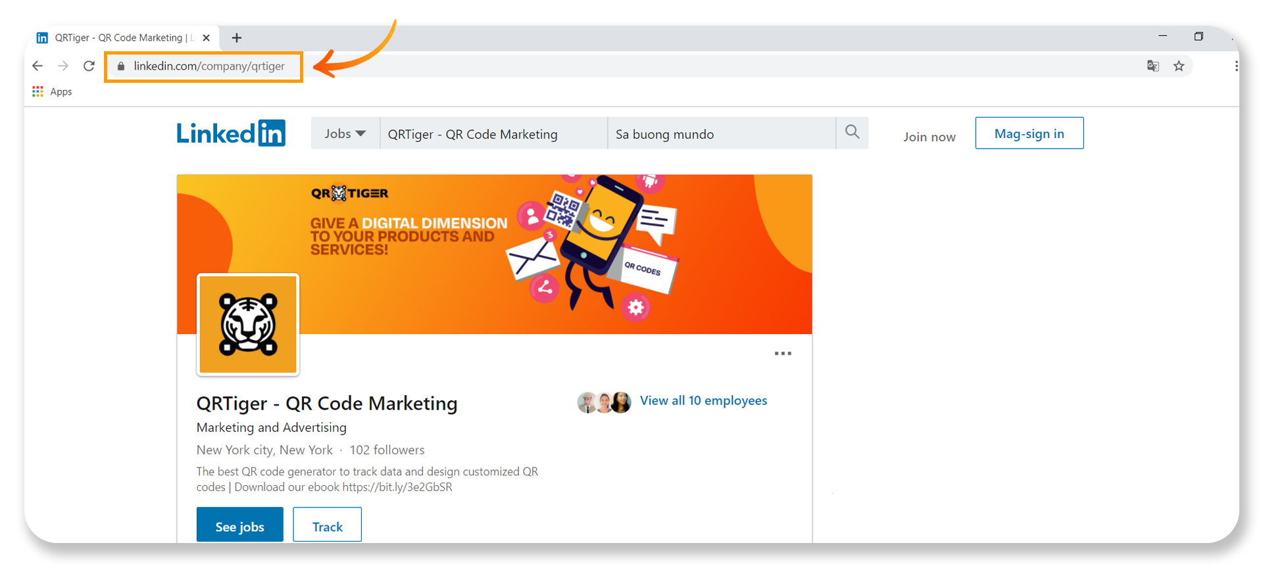1263x570 pixels.
Task: Click the employee avatars group
Action: 604,402
